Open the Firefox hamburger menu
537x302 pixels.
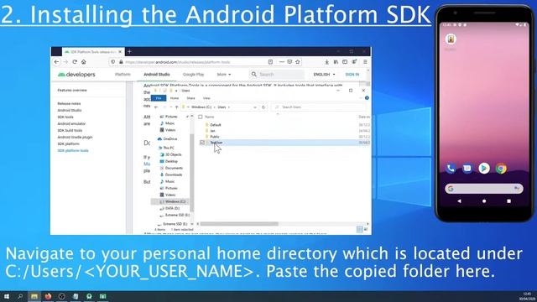pos(365,62)
